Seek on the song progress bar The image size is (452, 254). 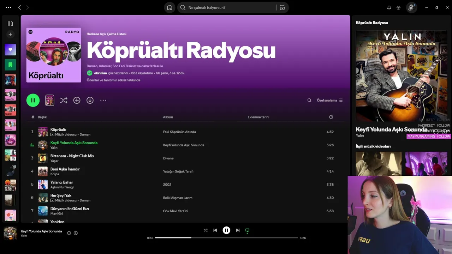226,238
